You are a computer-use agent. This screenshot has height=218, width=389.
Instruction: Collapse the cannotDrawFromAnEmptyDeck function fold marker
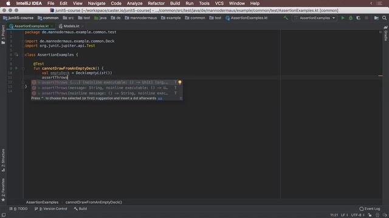coord(23,68)
